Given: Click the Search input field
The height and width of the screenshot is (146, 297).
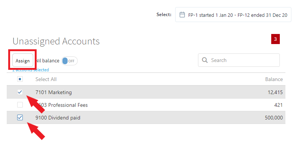Looking at the screenshot, I should [239, 60].
